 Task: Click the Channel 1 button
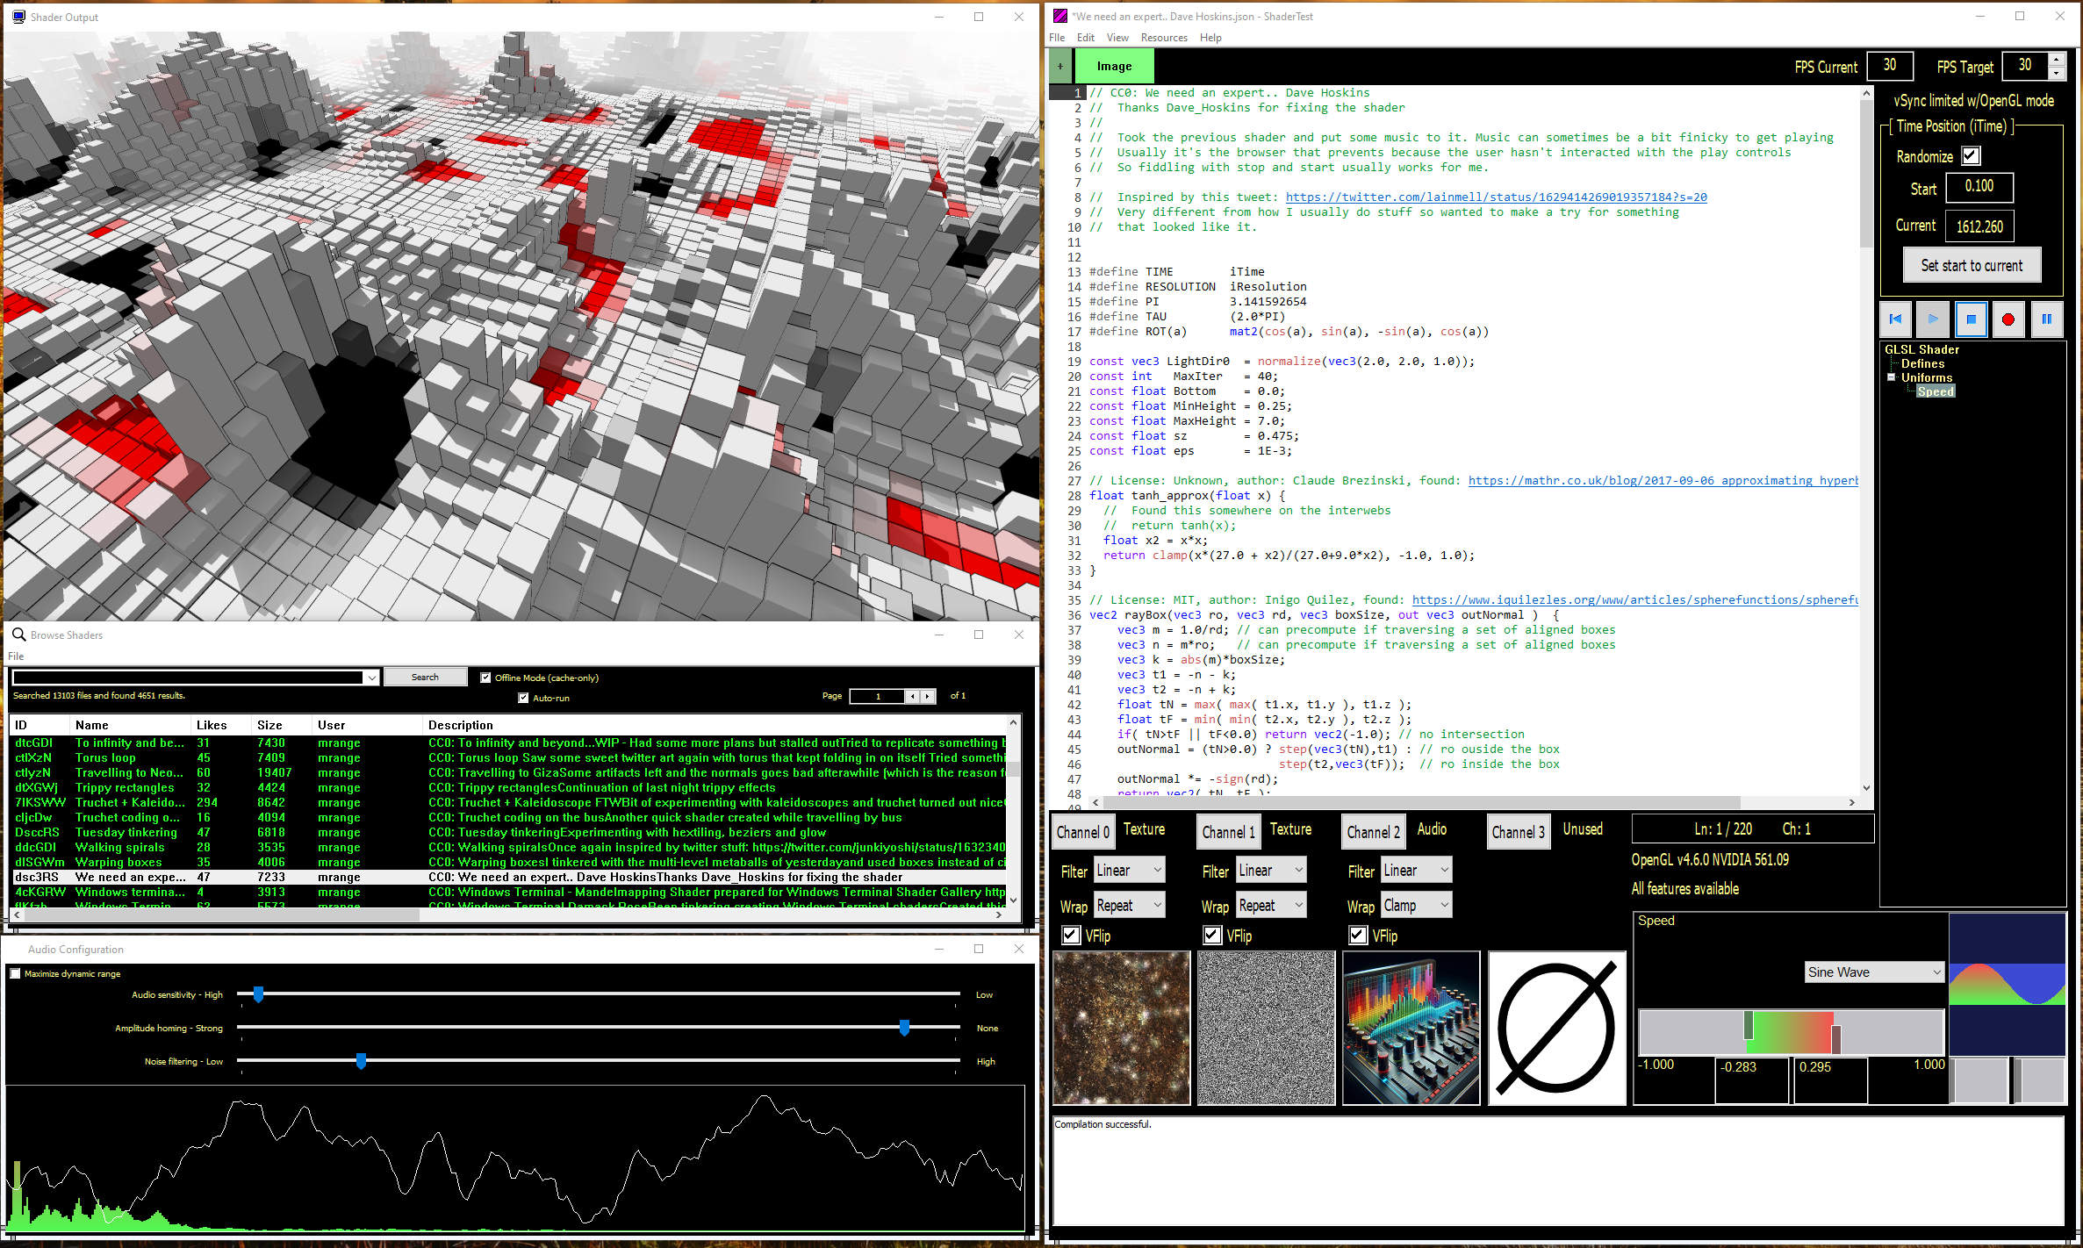(x=1228, y=832)
